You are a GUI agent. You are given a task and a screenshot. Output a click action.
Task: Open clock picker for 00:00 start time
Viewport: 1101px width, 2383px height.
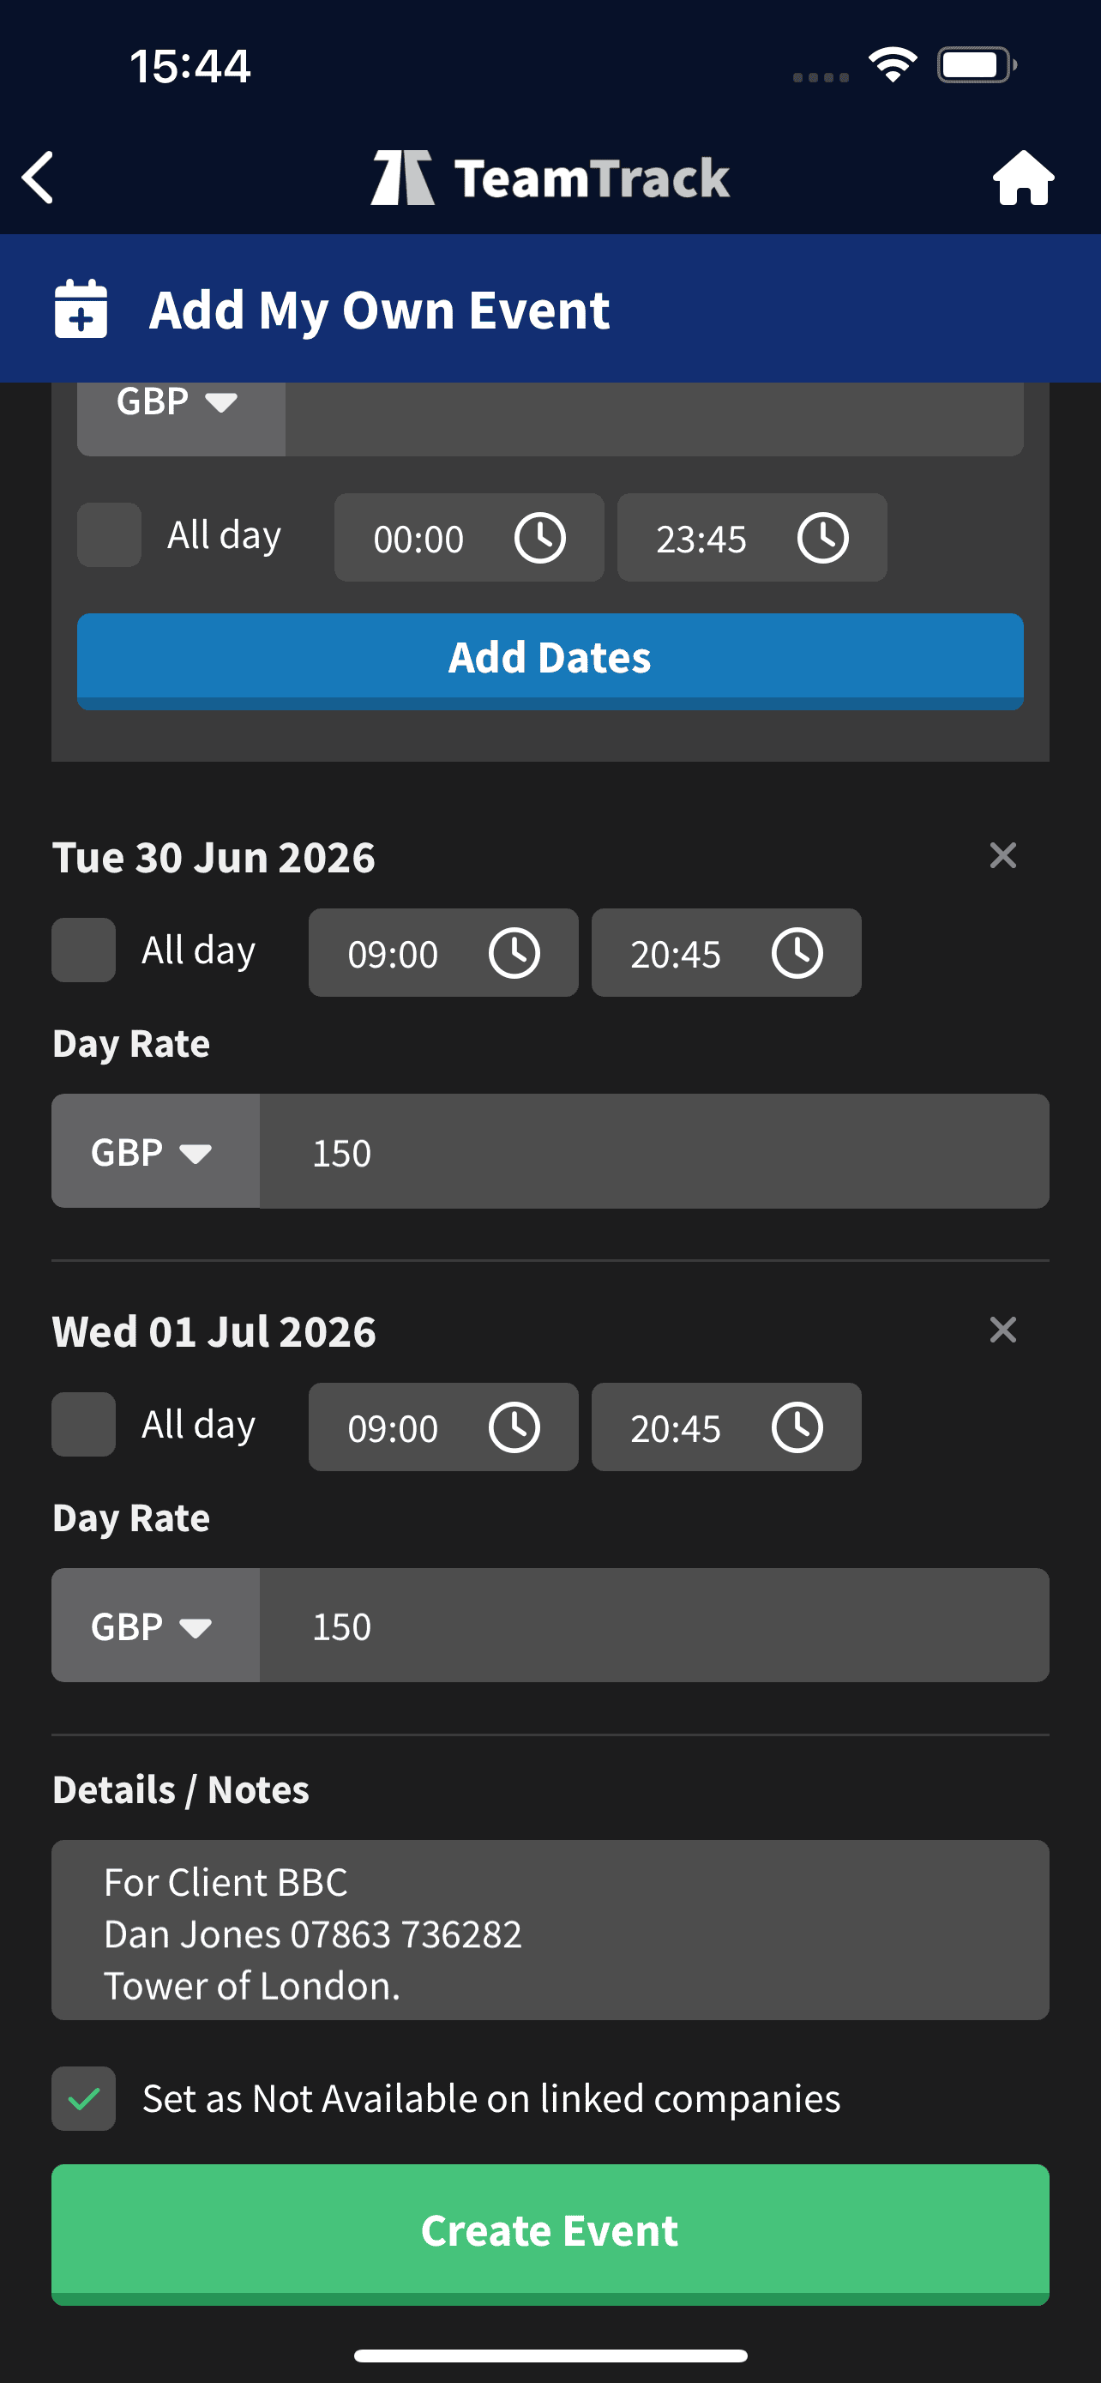tap(540, 539)
